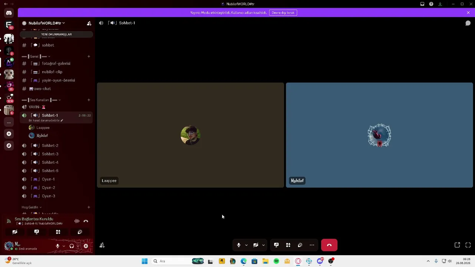The image size is (475, 267).
Task: Select Laappee's video tile
Action: click(190, 135)
